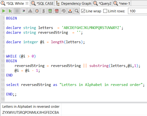
Task: Export results to CSV
Action: [50, 11]
